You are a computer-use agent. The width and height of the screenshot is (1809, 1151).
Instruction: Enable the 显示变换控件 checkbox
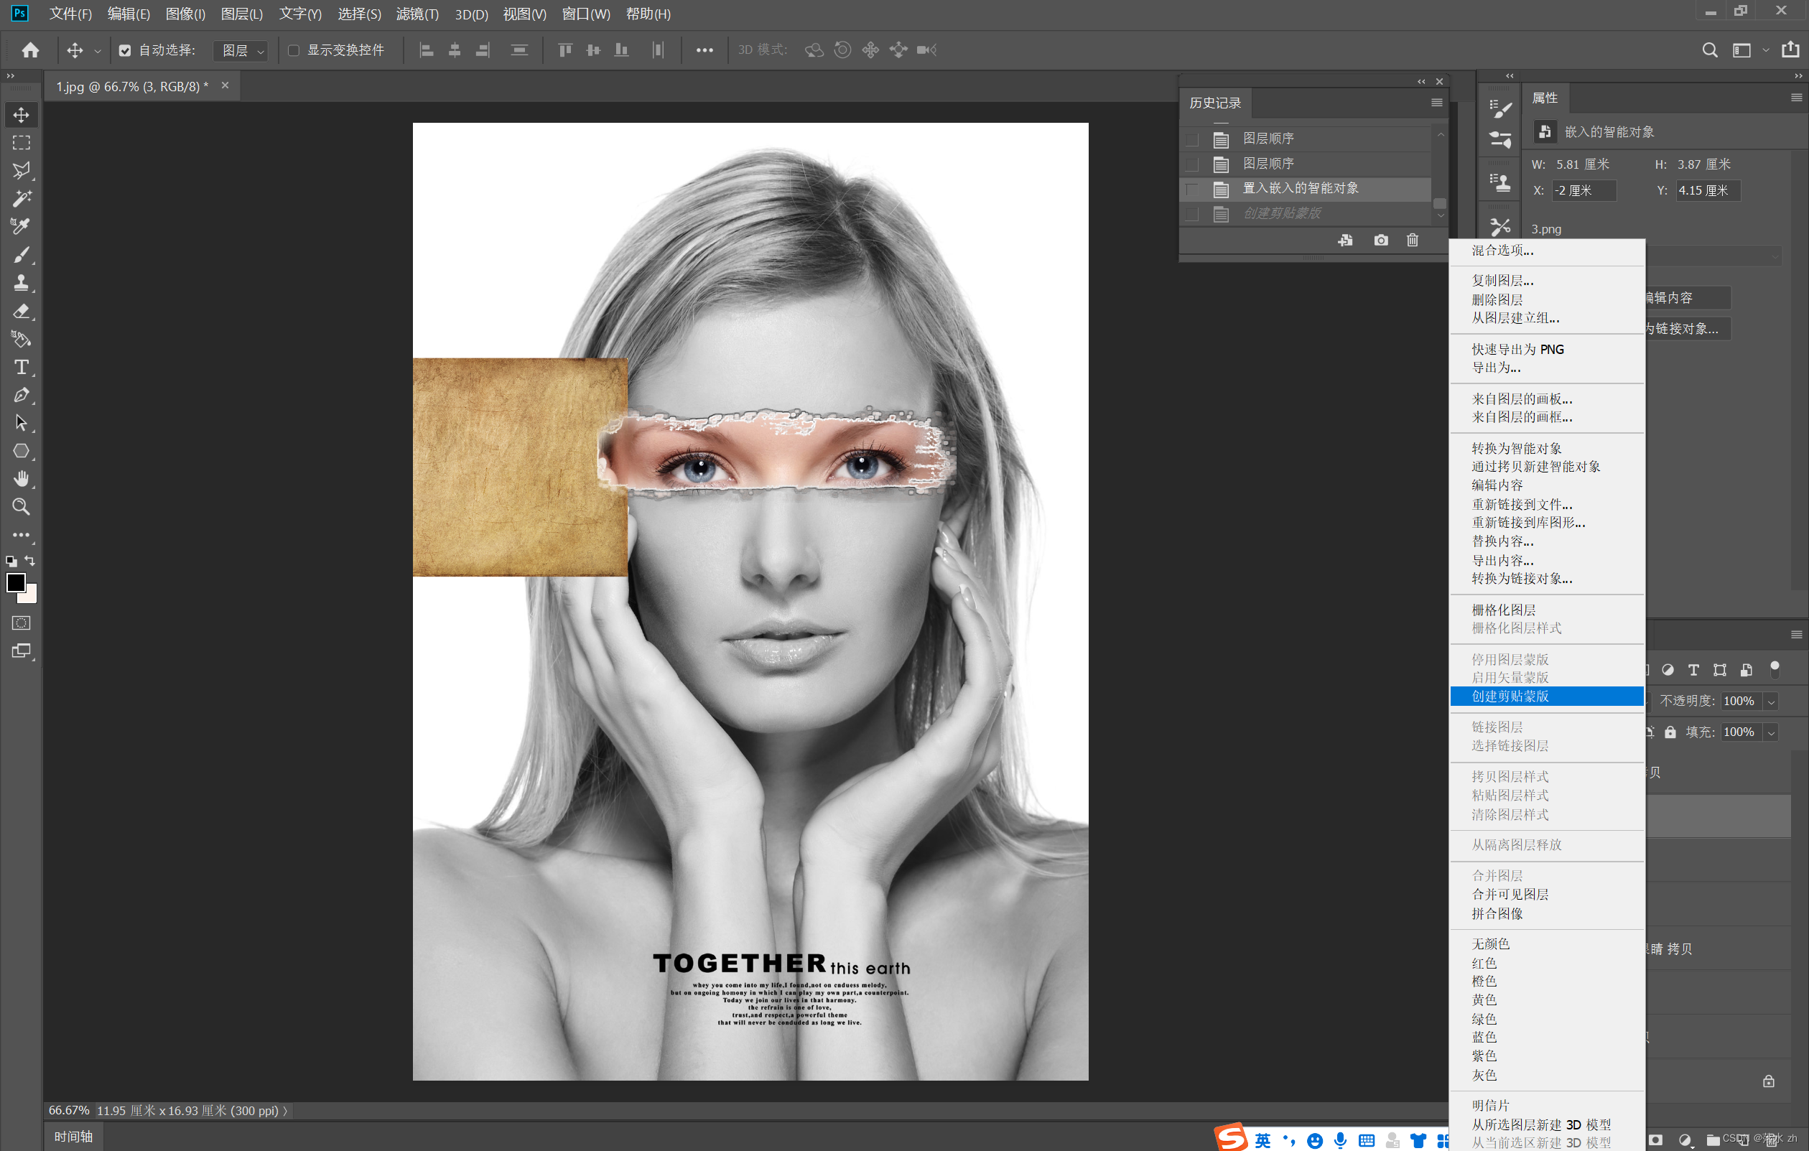click(294, 50)
